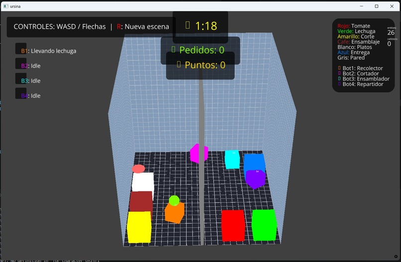This screenshot has width=401, height=262.
Task: Click 'Gris: Pared' legend entry
Action: click(351, 58)
